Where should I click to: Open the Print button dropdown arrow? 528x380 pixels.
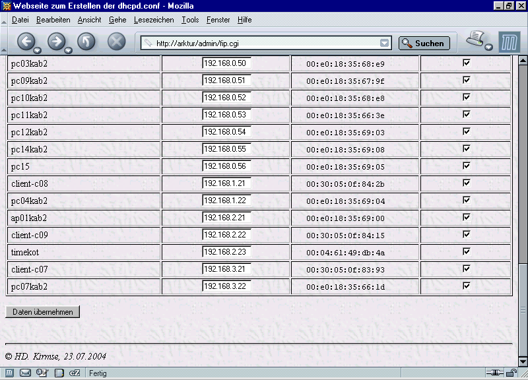point(488,47)
